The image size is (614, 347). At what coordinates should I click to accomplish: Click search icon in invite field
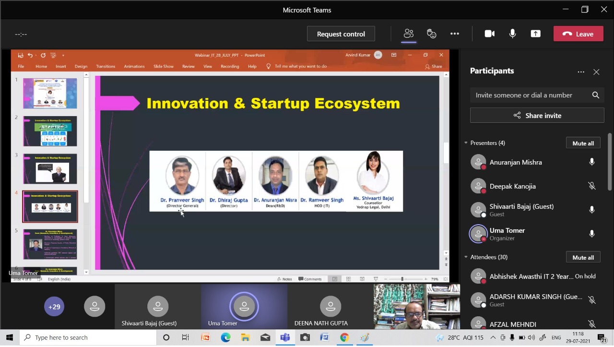coord(595,95)
